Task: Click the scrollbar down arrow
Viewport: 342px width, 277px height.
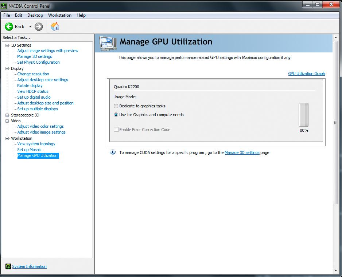Action: [335, 271]
